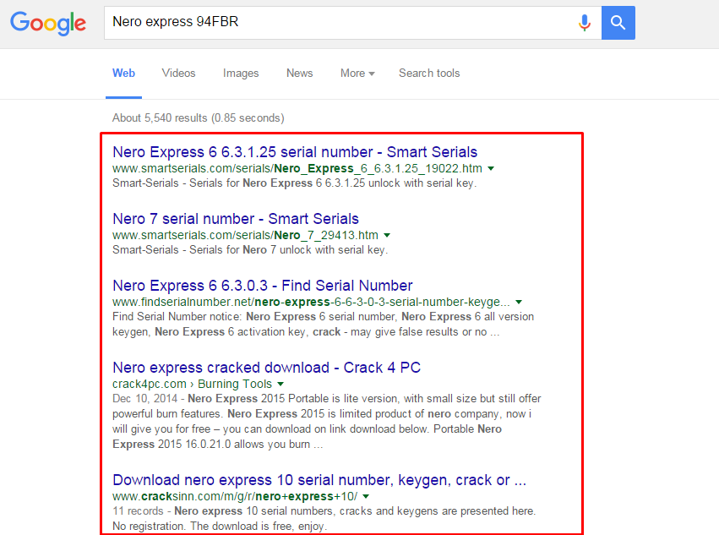The height and width of the screenshot is (535, 719).
Task: Expand arrow beside cracksinn.com URL
Action: (x=366, y=496)
